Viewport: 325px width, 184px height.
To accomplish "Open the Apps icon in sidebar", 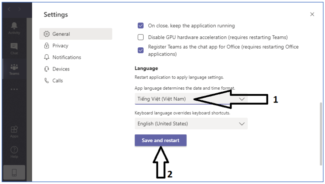I will (x=14, y=131).
